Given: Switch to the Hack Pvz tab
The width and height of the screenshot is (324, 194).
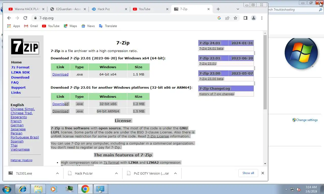Looking at the screenshot, I should coord(109,9).
